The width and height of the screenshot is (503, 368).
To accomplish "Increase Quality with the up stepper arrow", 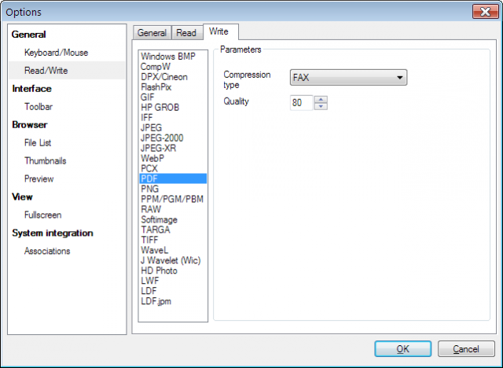I will 321,99.
